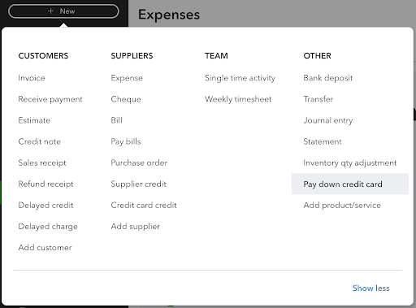Select Single time activity

(240, 78)
